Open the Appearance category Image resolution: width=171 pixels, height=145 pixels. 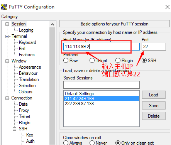(x=30, y=67)
